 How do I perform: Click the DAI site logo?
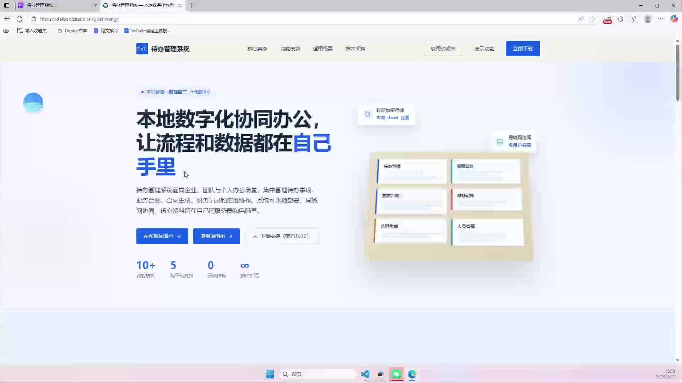142,49
